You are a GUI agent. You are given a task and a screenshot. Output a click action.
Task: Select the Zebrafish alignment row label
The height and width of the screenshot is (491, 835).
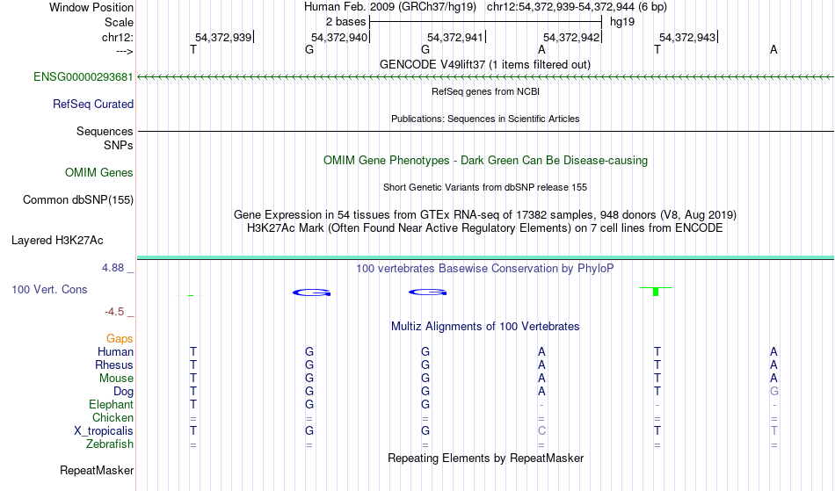pos(110,444)
